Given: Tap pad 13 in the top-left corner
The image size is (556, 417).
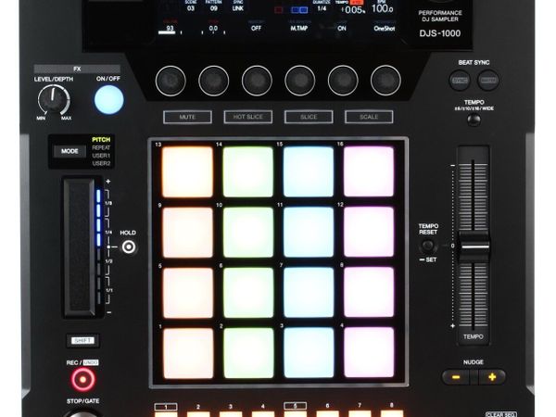Looking at the screenshot, I should point(187,172).
